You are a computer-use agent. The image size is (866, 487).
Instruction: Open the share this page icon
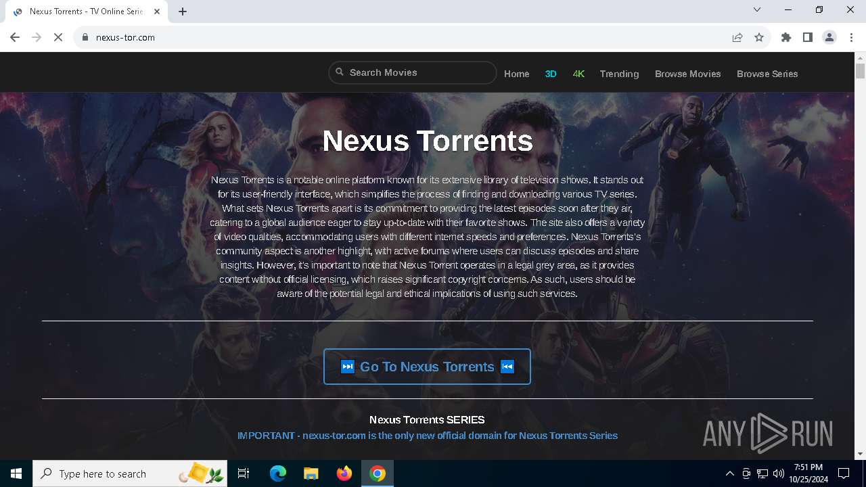(737, 37)
